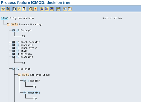This screenshot has height=102, width=141.
Task: Collapse the 12 Belgium folder
Action: point(14,69)
